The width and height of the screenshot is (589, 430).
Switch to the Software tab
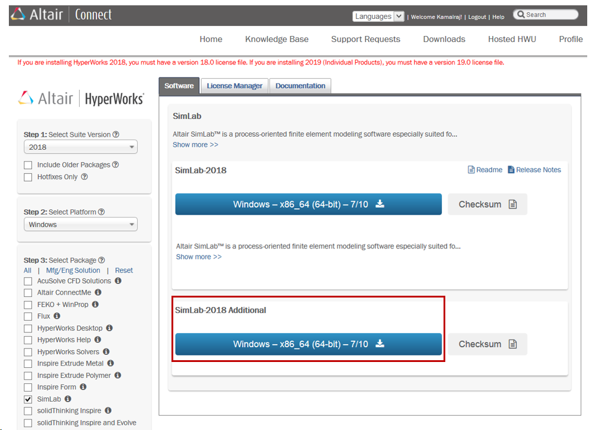point(179,86)
